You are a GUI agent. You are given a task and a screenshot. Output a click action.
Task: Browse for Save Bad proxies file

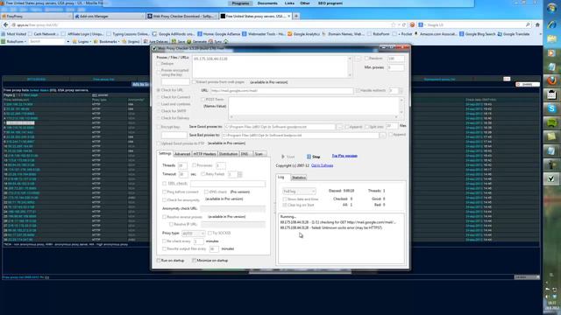(382, 136)
